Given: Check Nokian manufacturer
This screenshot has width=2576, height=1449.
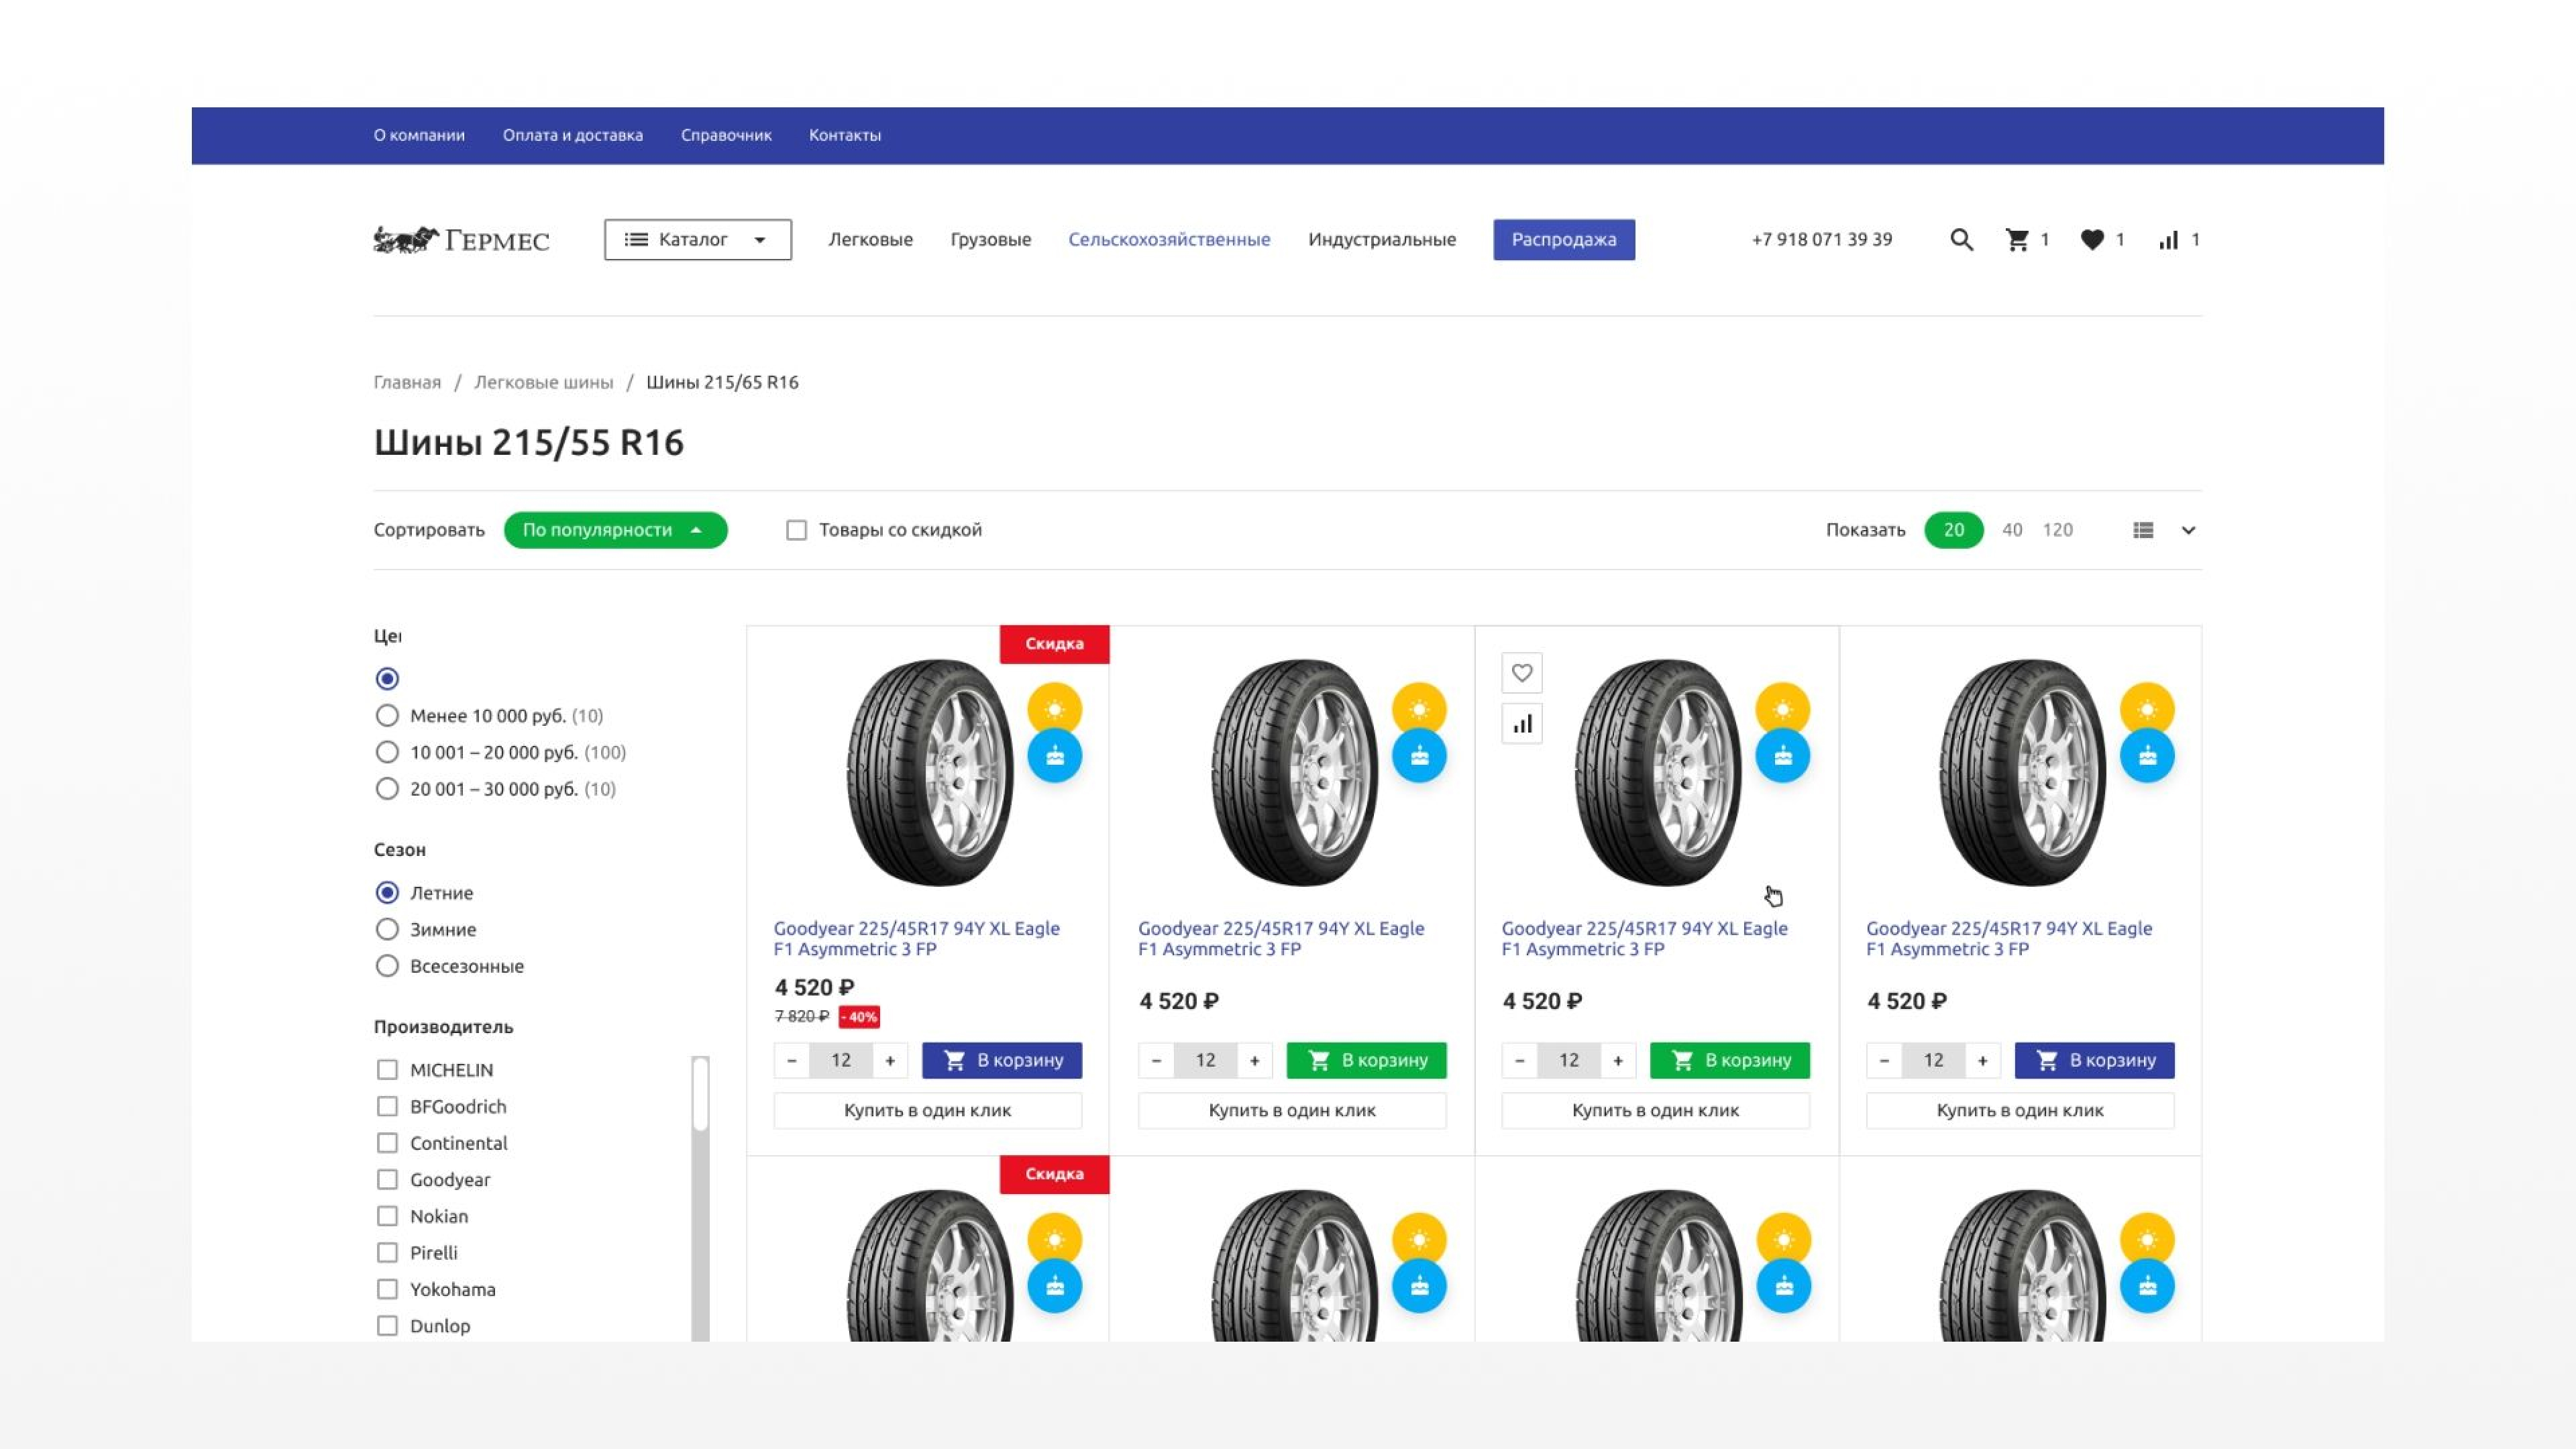Looking at the screenshot, I should click(387, 1216).
